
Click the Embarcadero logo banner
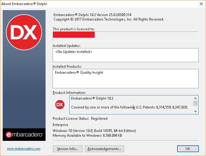click(x=24, y=135)
